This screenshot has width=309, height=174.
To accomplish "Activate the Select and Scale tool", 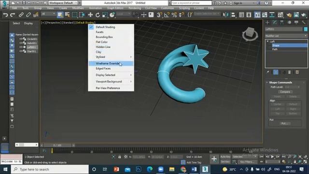I will click(x=105, y=15).
